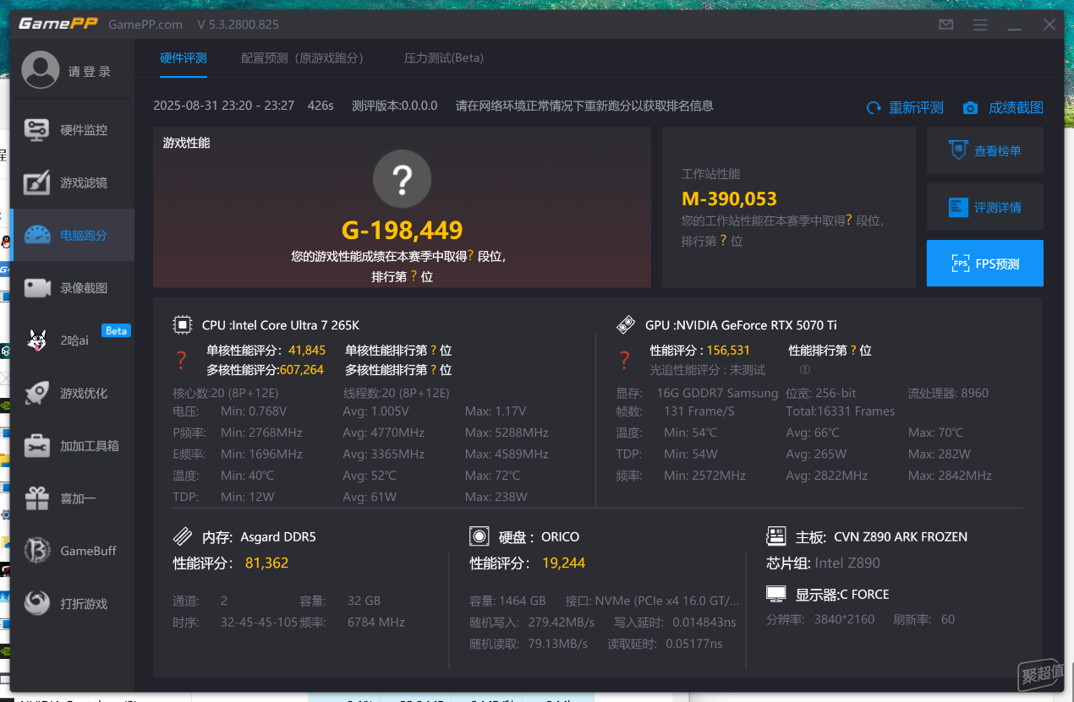Click Total:16331 Frames value
Image resolution: width=1074 pixels, height=702 pixels.
pos(841,411)
